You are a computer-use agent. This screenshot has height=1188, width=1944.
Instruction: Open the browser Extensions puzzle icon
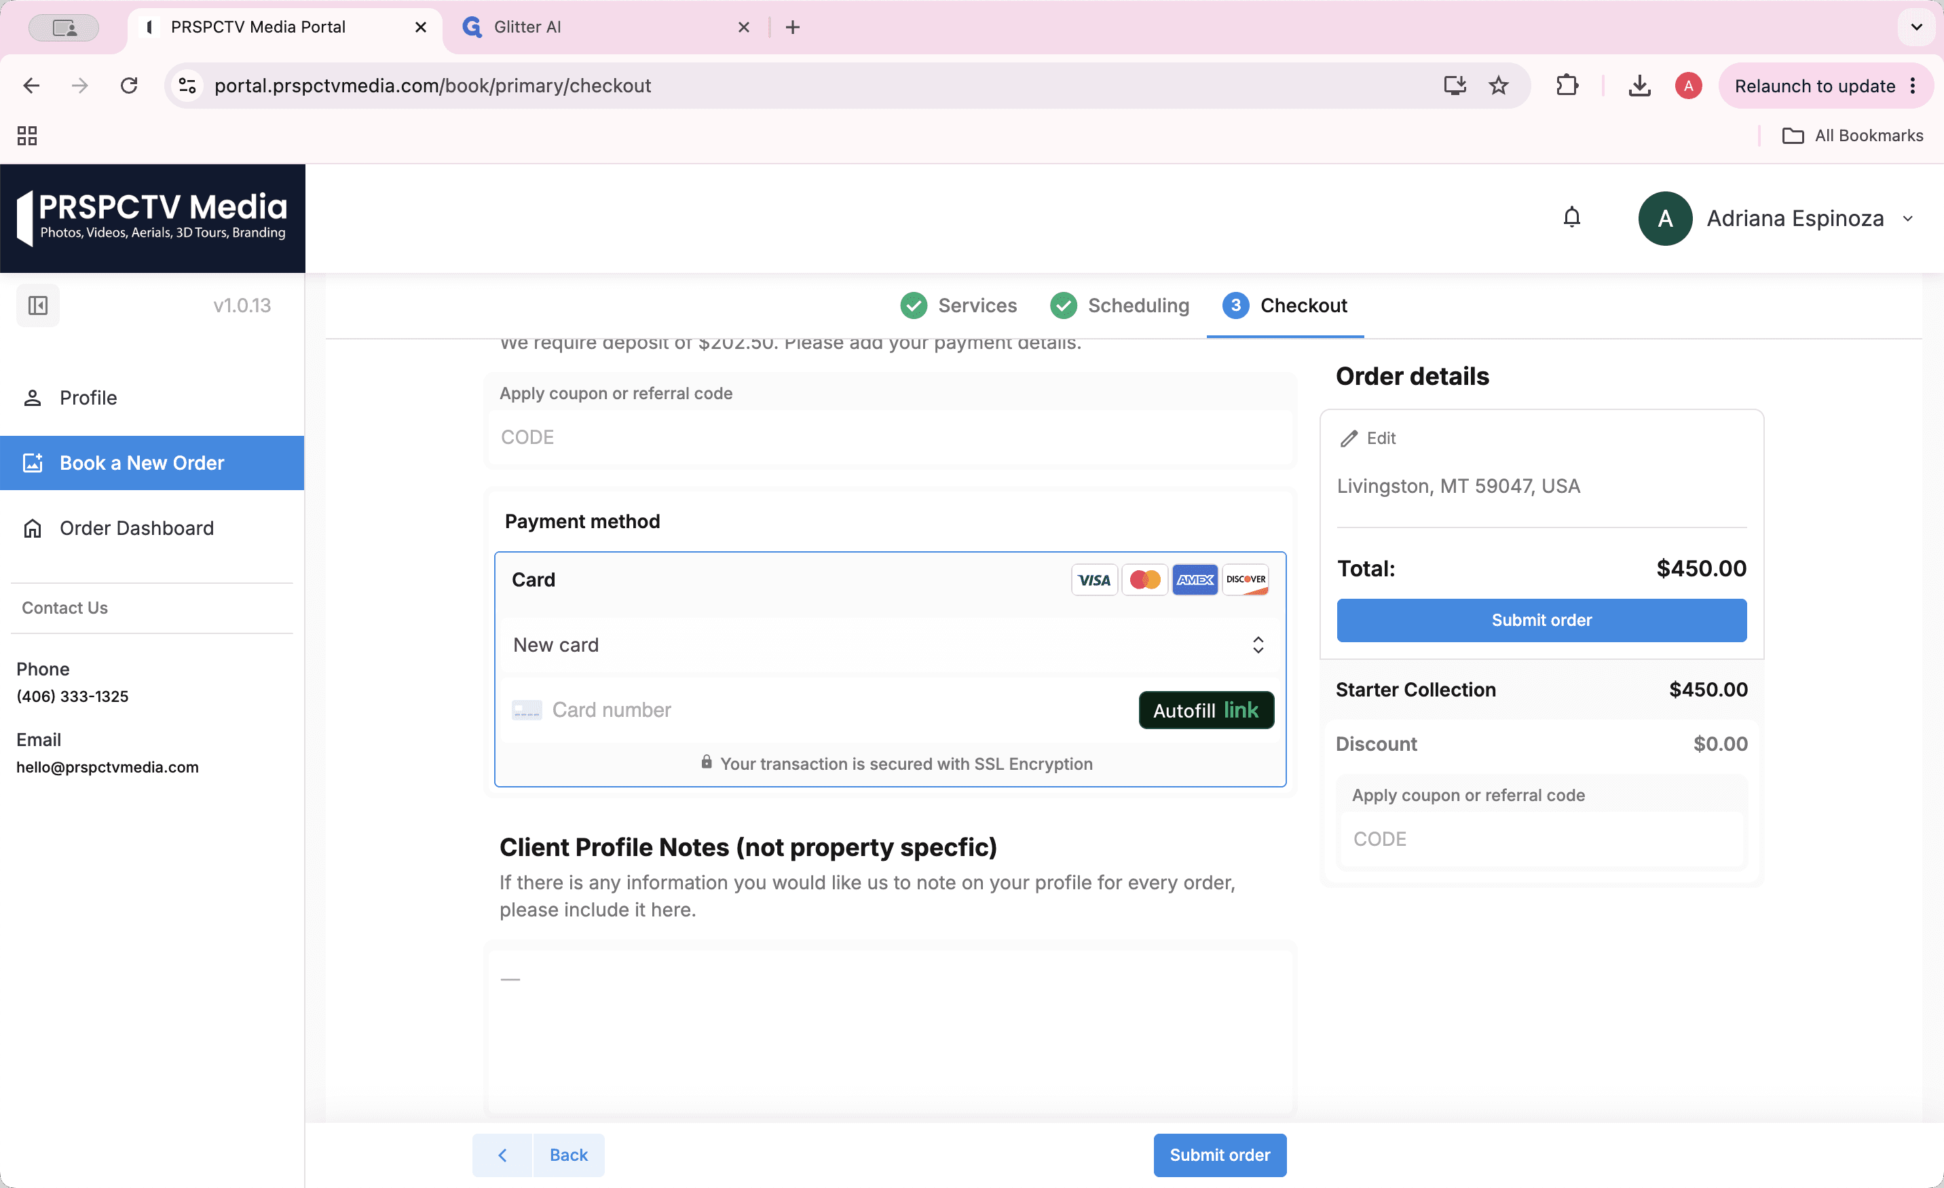pyautogui.click(x=1567, y=85)
